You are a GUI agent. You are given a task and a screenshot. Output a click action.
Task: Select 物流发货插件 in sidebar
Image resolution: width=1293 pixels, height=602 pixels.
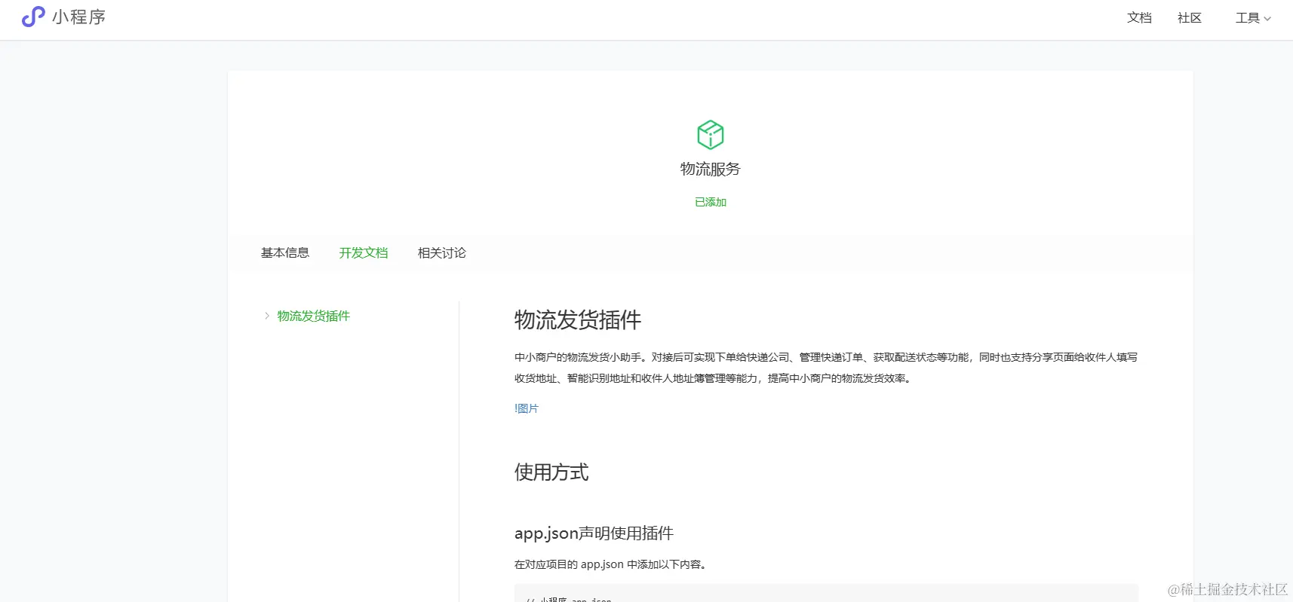314,316
